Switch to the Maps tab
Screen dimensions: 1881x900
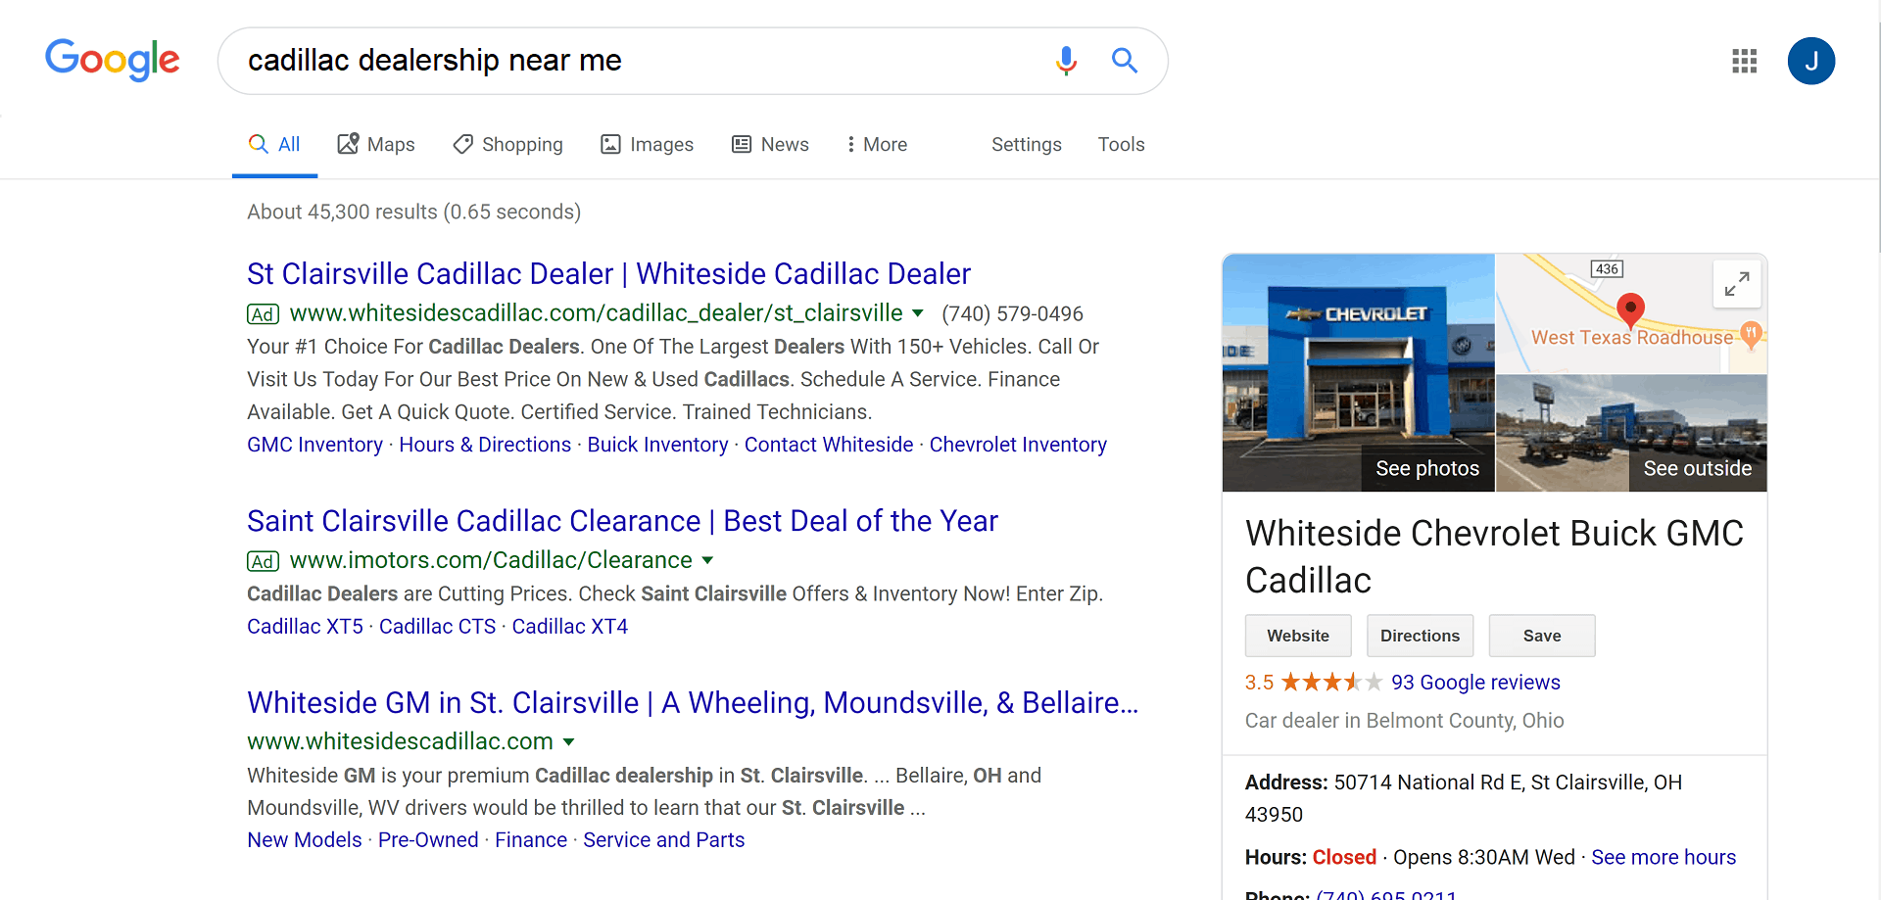click(376, 145)
